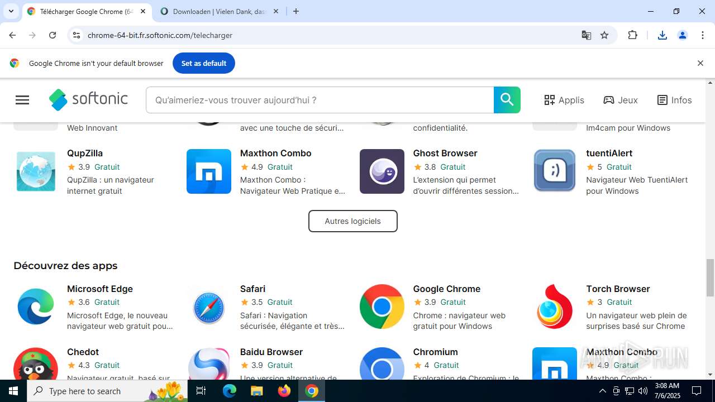Open the Applis section
The image size is (715, 402).
pyautogui.click(x=564, y=100)
